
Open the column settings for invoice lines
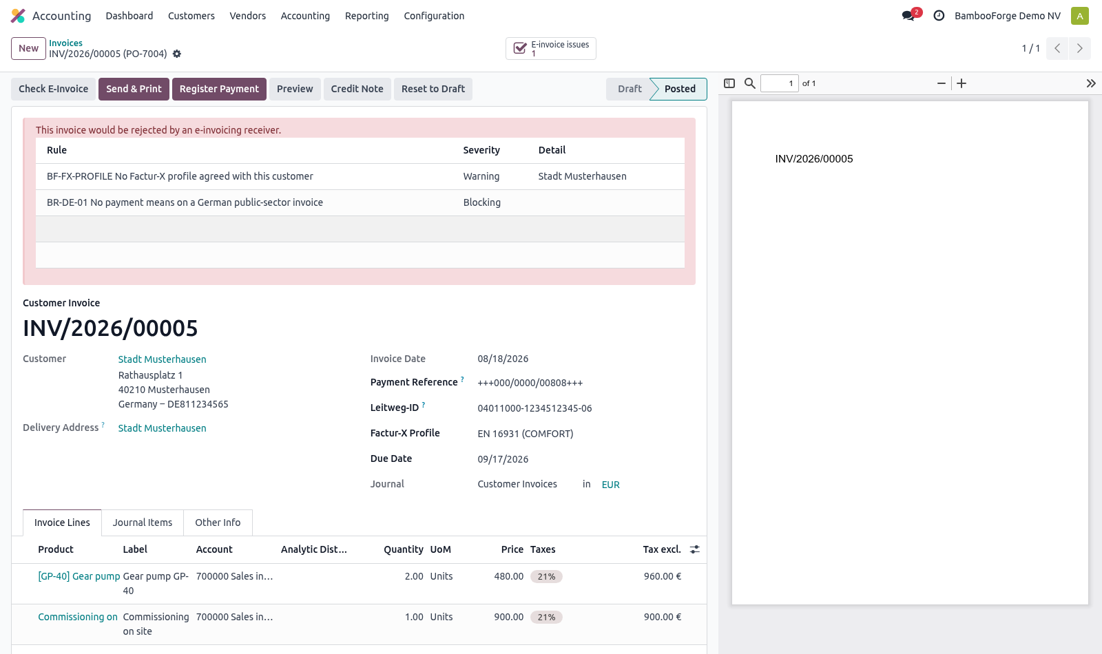(695, 549)
